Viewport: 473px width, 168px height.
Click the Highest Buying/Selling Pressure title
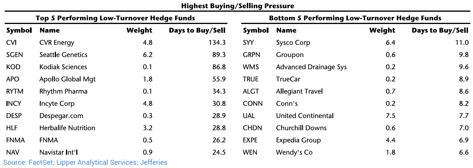click(237, 6)
